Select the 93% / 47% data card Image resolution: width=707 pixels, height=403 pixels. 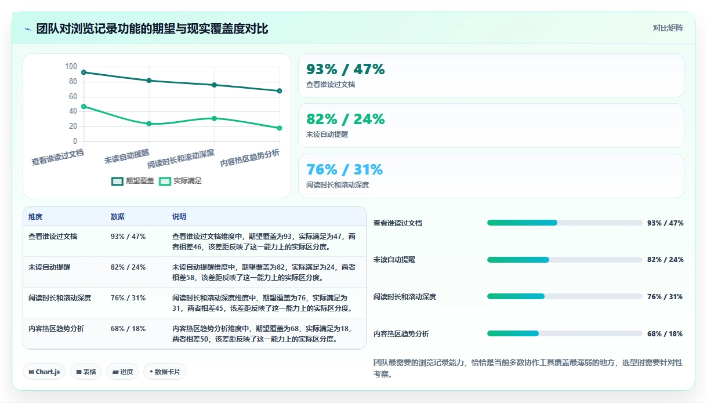coord(491,75)
